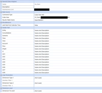Select the UD3 header text label
Viewport: 102px width, 93px height.
(4, 59)
